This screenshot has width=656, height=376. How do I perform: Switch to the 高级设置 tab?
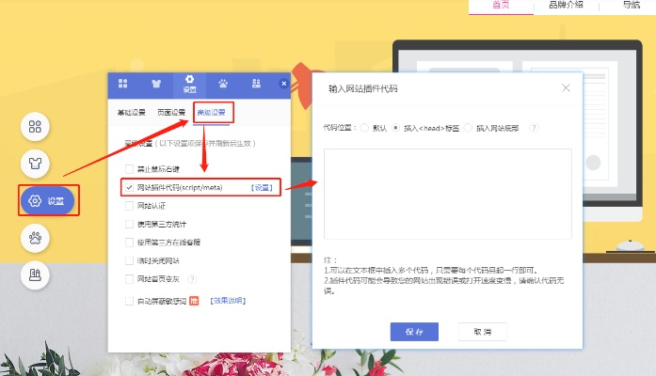coord(211,113)
